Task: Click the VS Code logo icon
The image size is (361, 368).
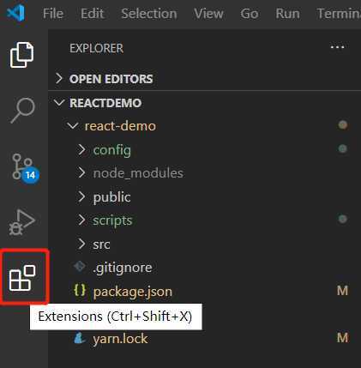Action: click(15, 13)
